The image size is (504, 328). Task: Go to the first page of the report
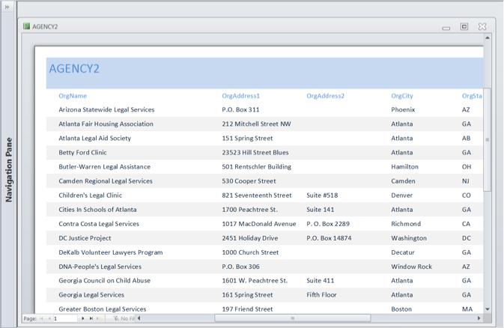41,318
